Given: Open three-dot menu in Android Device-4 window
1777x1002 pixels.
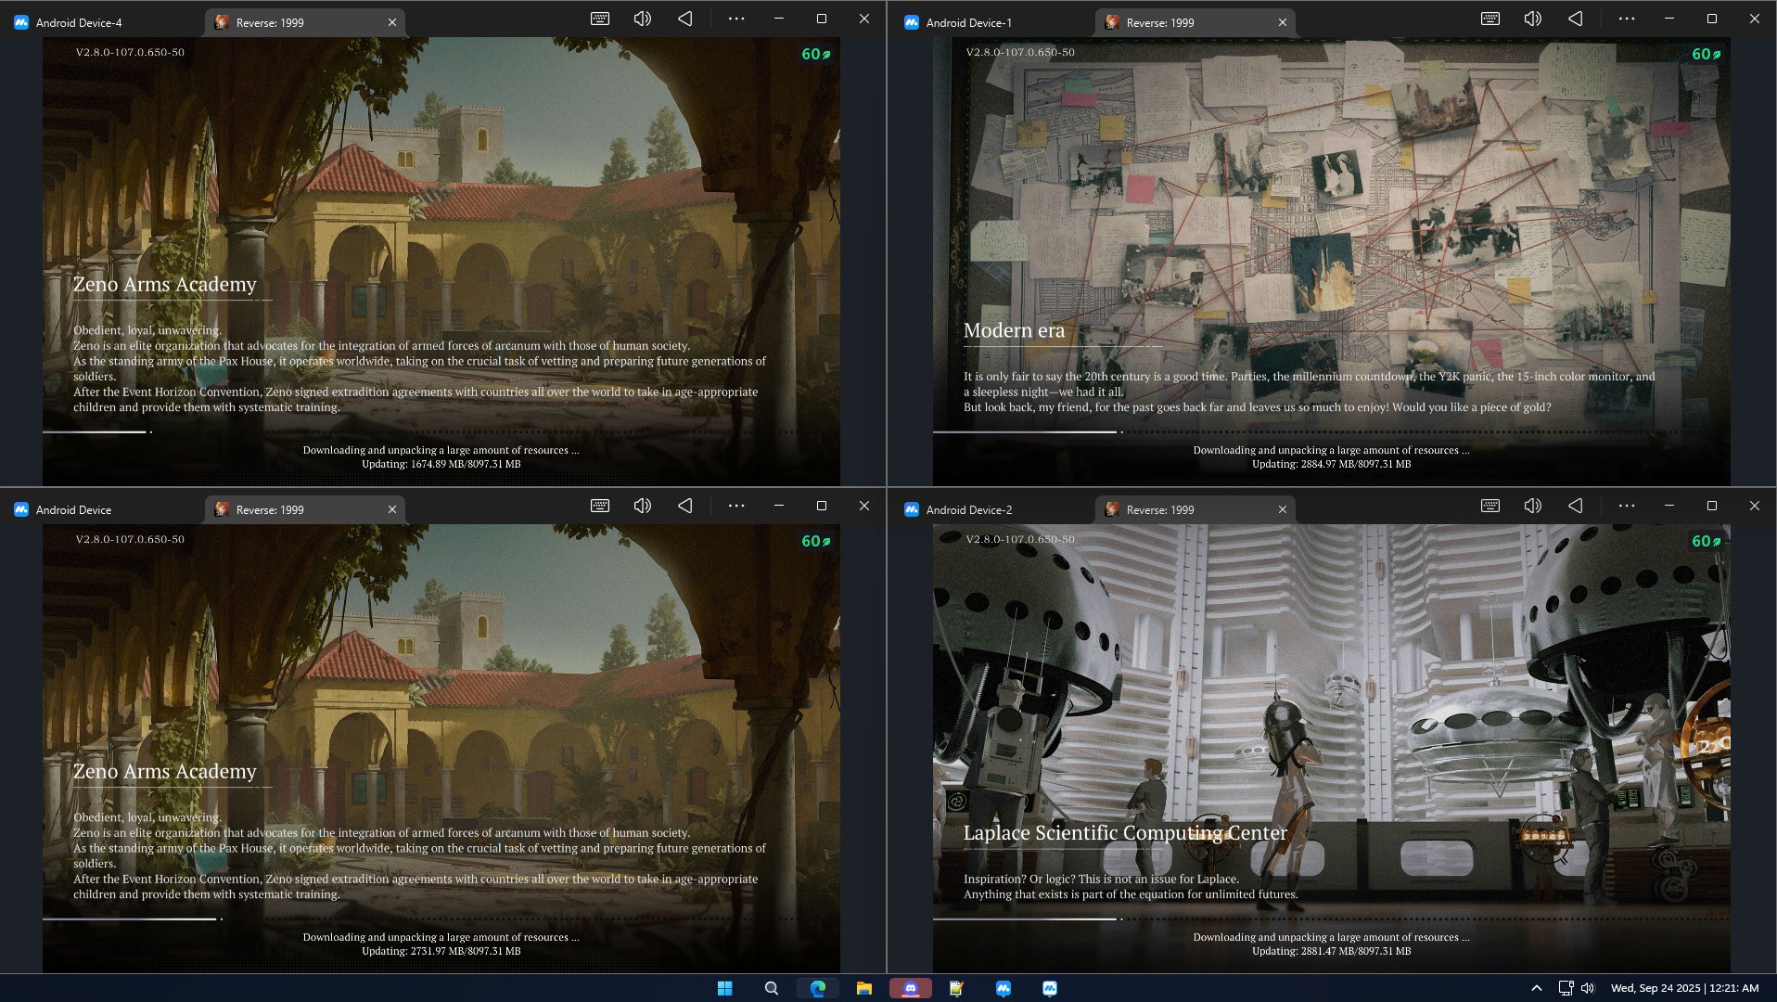Looking at the screenshot, I should 736,19.
